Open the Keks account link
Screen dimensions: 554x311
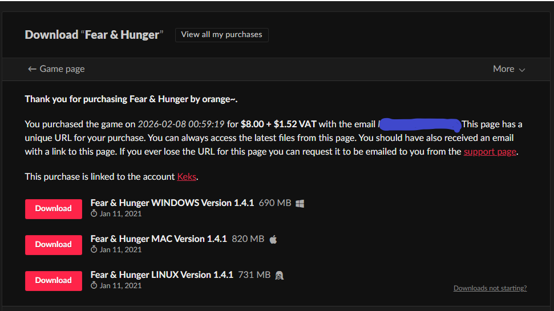187,177
